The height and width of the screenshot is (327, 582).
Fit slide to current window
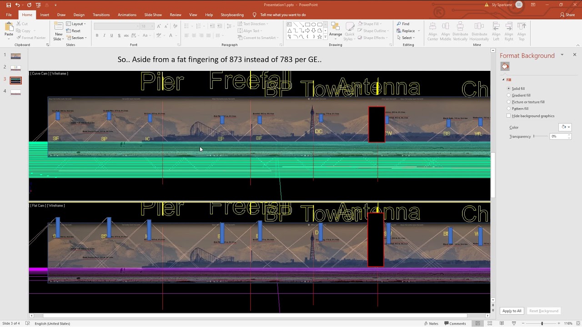click(578, 323)
